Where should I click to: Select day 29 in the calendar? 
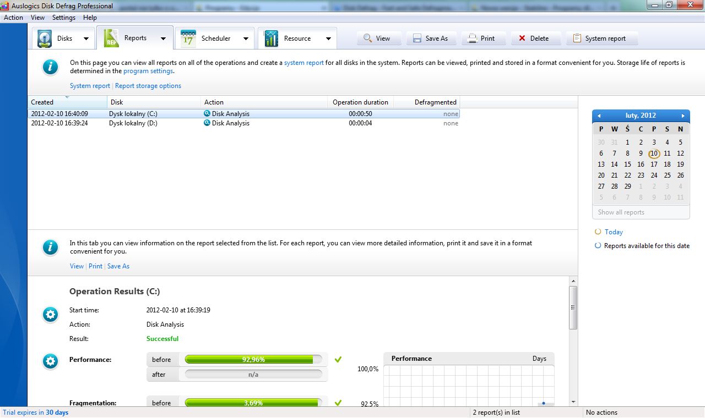(627, 186)
